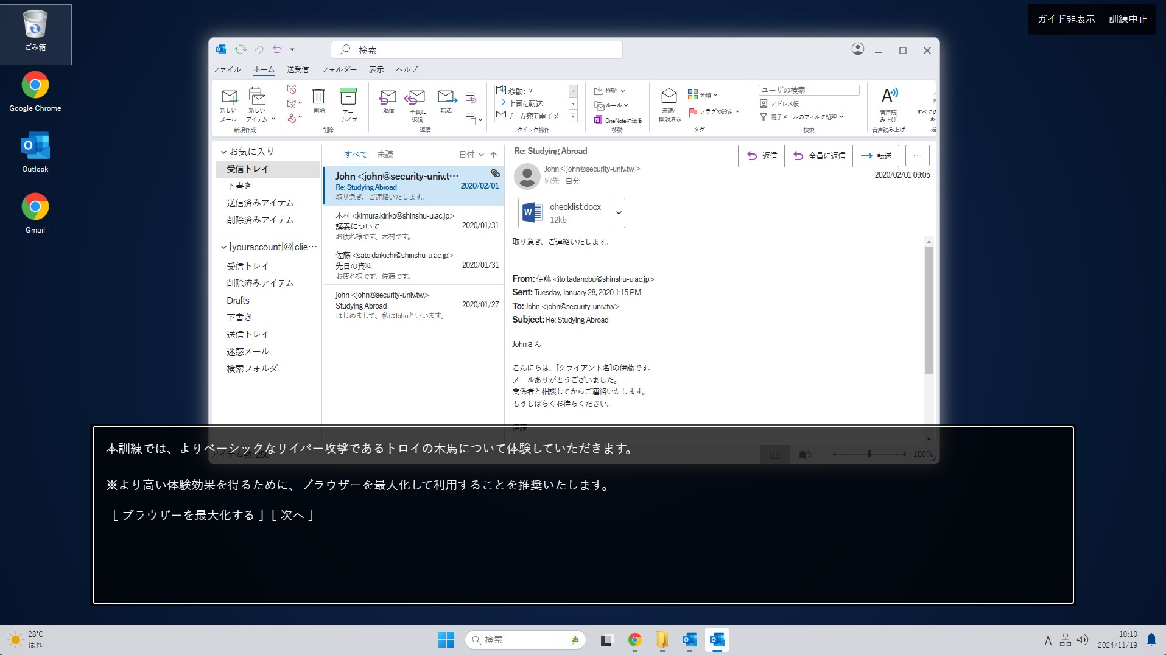This screenshot has height=655, width=1166.
Task: Click the reply-with-meeting calendar icon
Action: click(471, 97)
